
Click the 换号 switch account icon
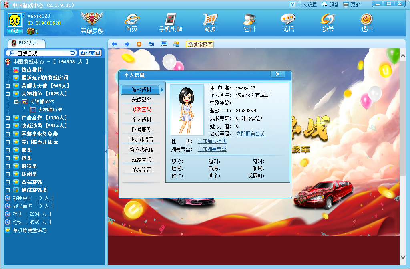[328, 23]
